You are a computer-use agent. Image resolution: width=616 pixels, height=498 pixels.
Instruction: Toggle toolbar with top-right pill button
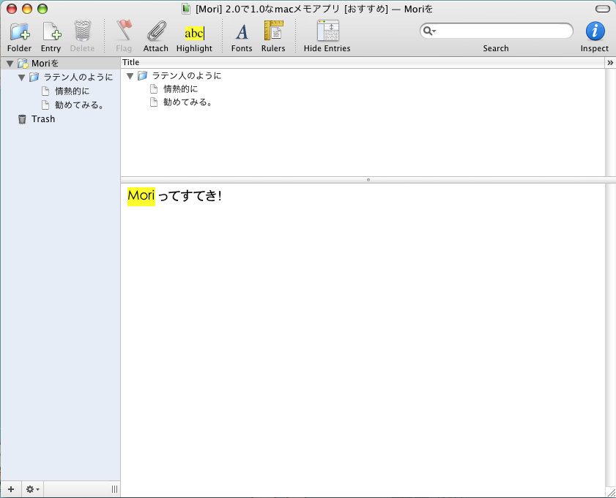[602, 9]
